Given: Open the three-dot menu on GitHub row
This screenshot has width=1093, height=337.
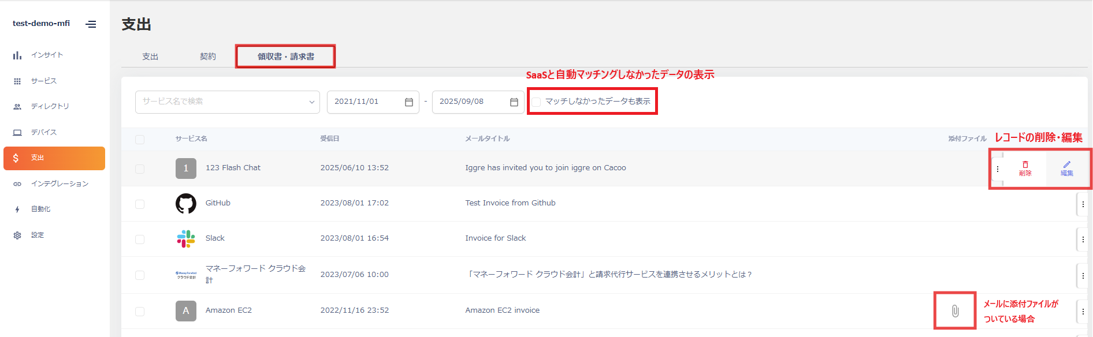Looking at the screenshot, I should (x=1083, y=204).
